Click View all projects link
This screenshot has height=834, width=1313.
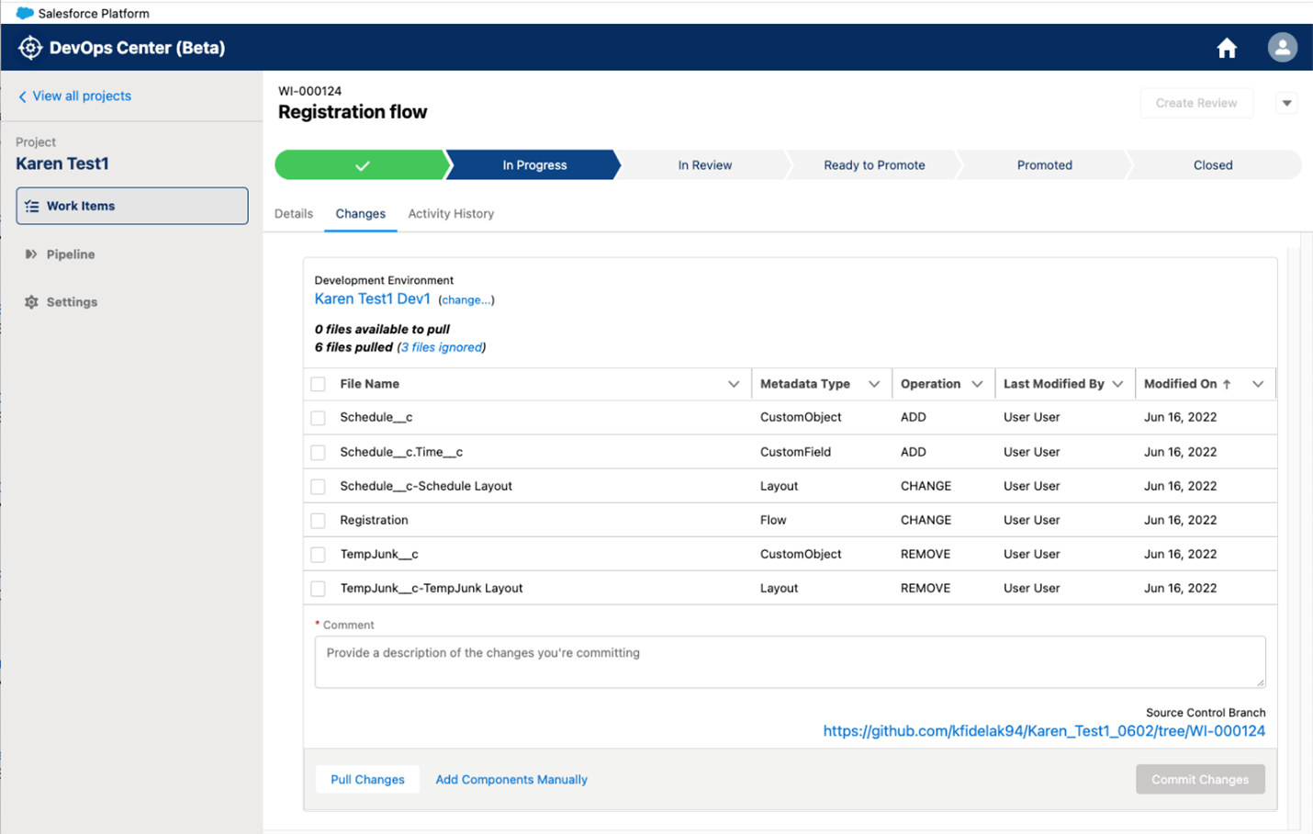82,96
